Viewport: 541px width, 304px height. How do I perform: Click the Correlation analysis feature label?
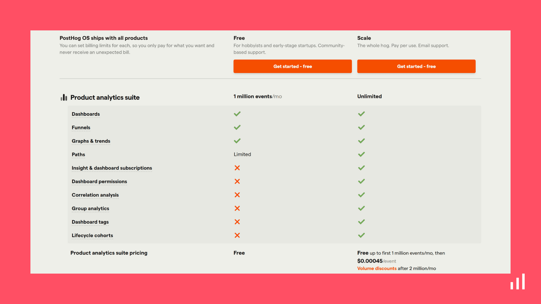95,195
